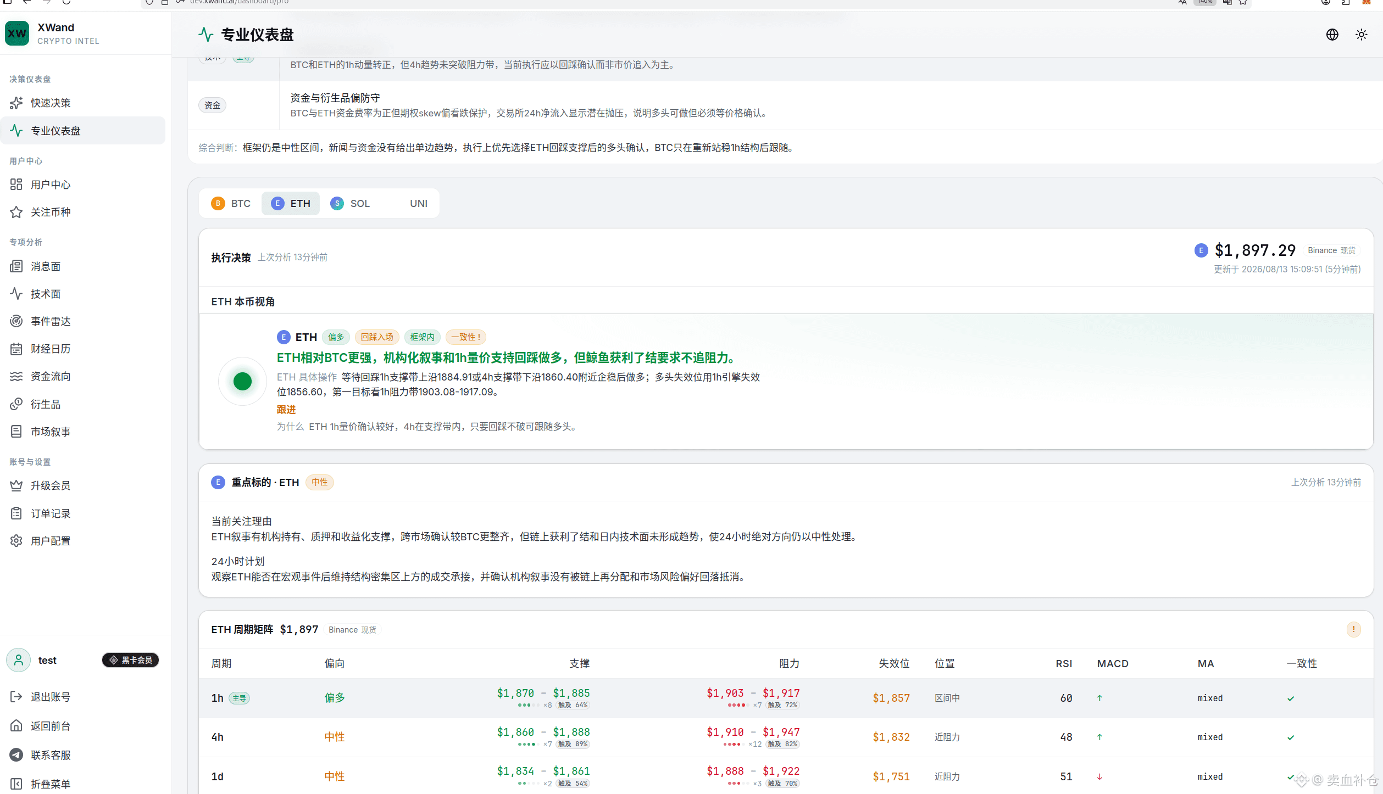The height and width of the screenshot is (794, 1383).
Task: Click the 升级会员 crown icon
Action: coord(16,485)
